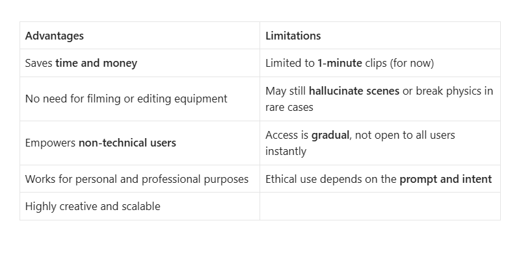Click the bold text 'hallucinate scenes'

[x=354, y=91]
